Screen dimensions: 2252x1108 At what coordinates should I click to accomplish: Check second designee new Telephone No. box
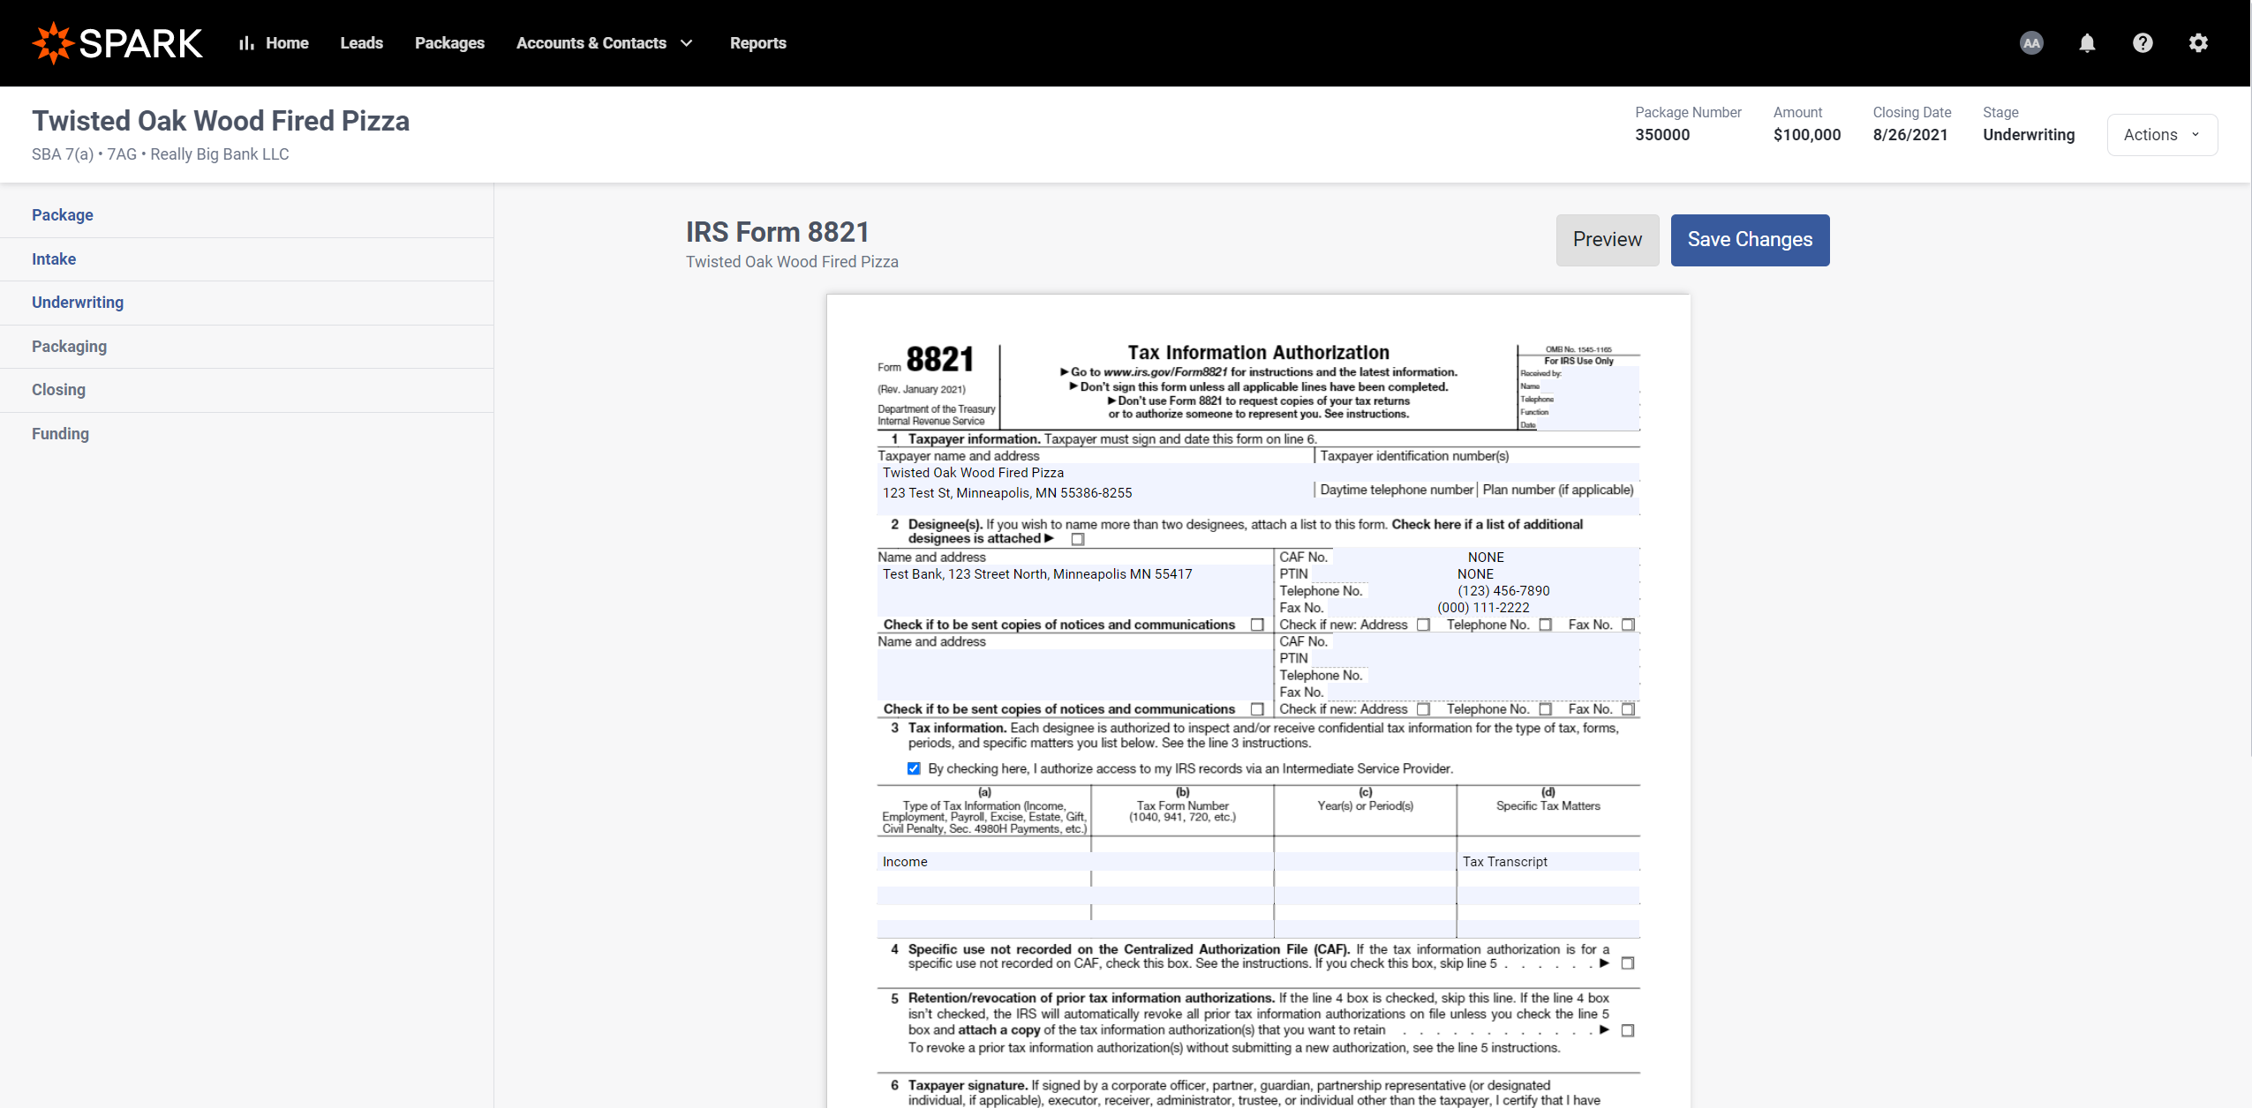[x=1545, y=709]
